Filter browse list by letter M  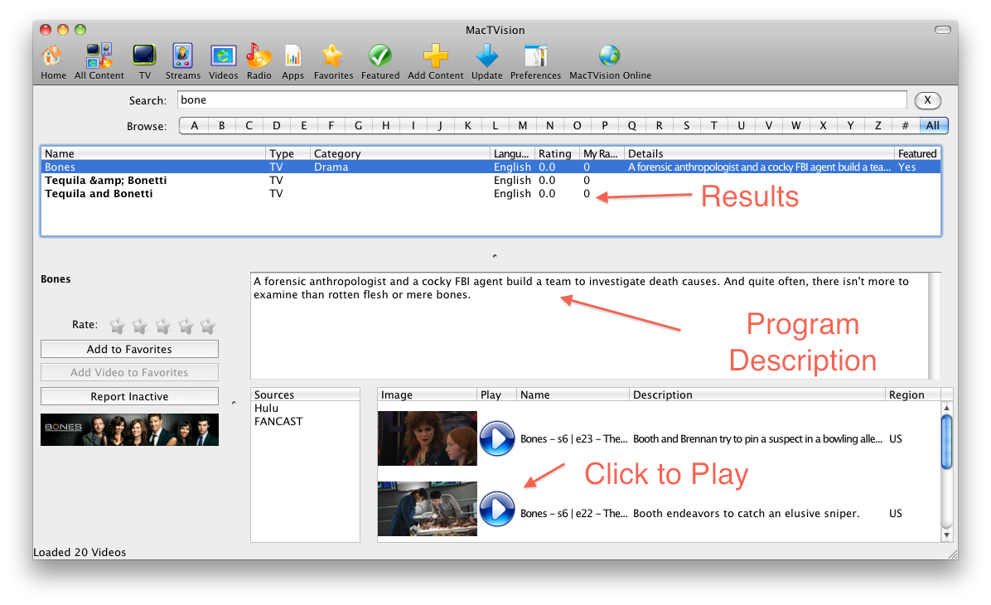pos(523,126)
